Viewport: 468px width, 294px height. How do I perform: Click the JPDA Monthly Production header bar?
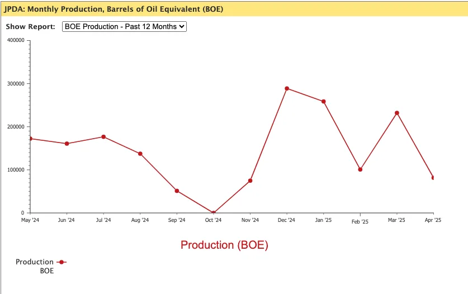pyautogui.click(x=234, y=8)
